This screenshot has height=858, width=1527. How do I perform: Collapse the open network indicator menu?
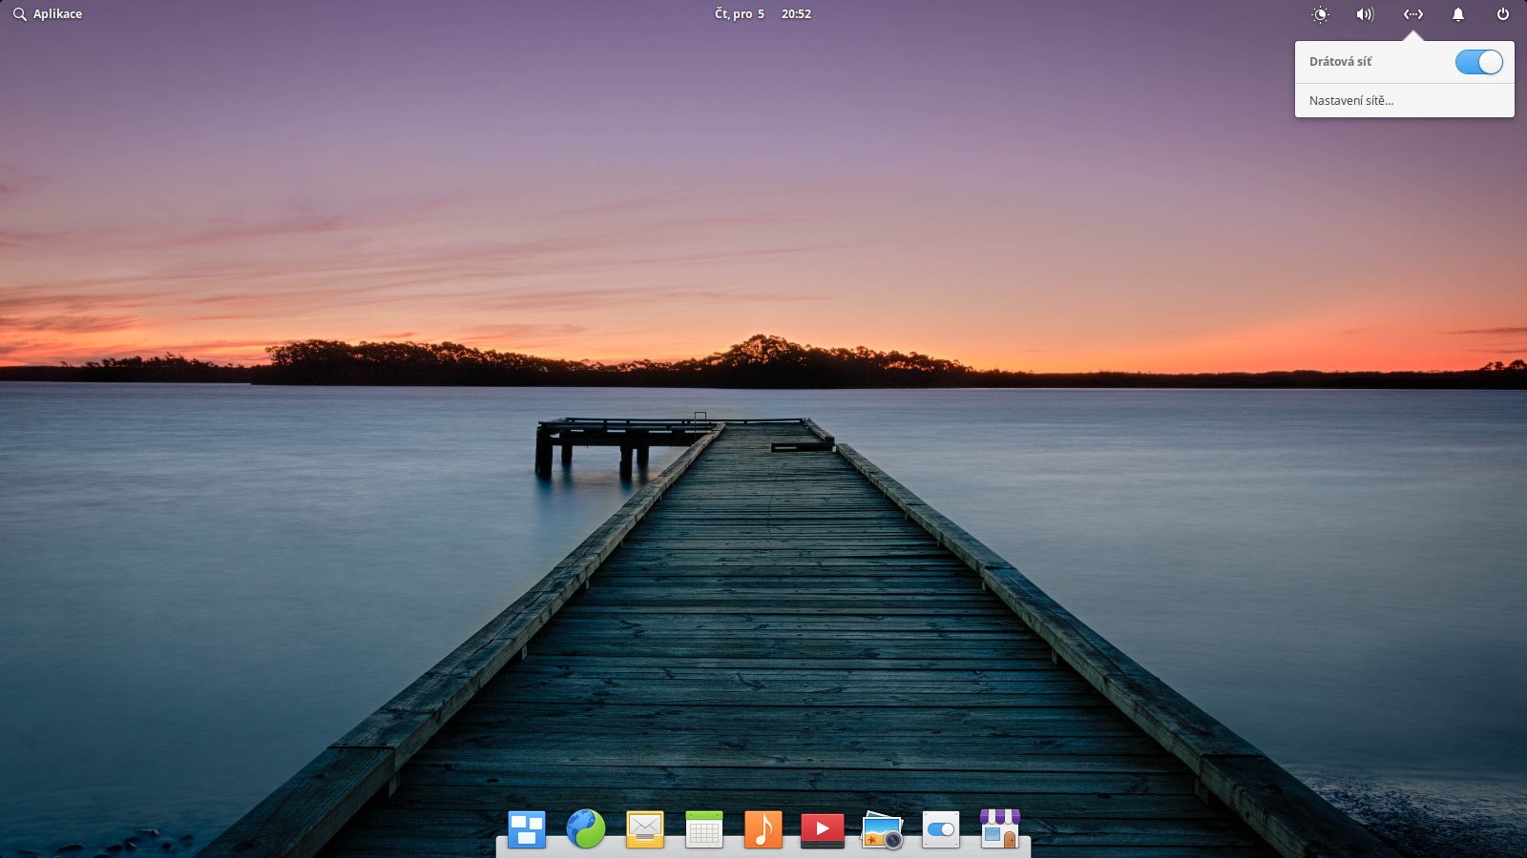point(1413,14)
